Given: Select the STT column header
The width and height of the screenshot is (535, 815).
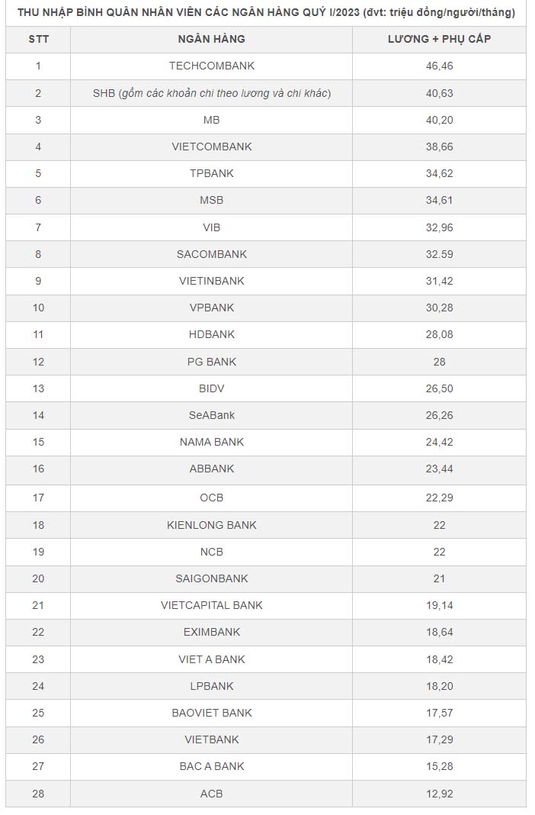Looking at the screenshot, I should click(38, 39).
